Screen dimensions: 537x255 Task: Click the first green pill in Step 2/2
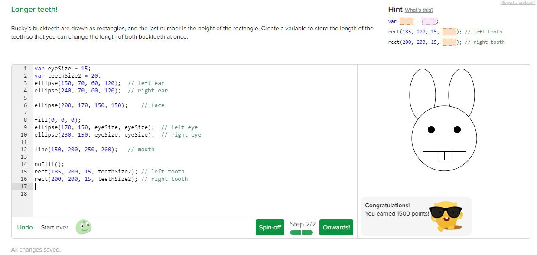click(x=295, y=232)
